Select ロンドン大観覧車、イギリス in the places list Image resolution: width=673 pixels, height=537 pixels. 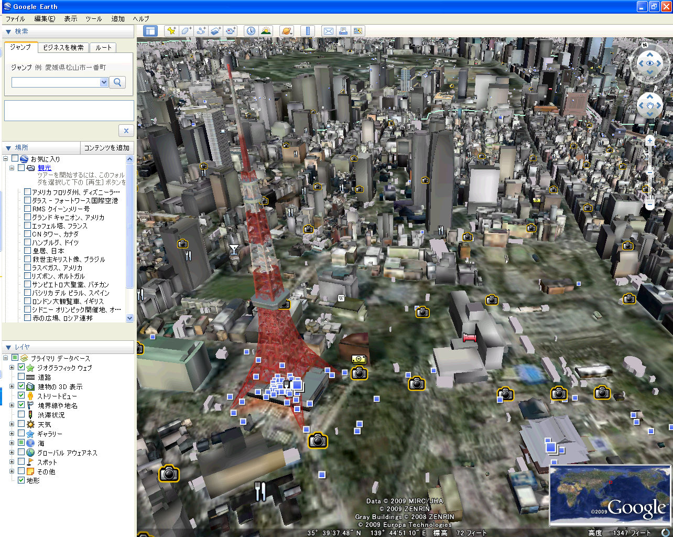pyautogui.click(x=68, y=301)
